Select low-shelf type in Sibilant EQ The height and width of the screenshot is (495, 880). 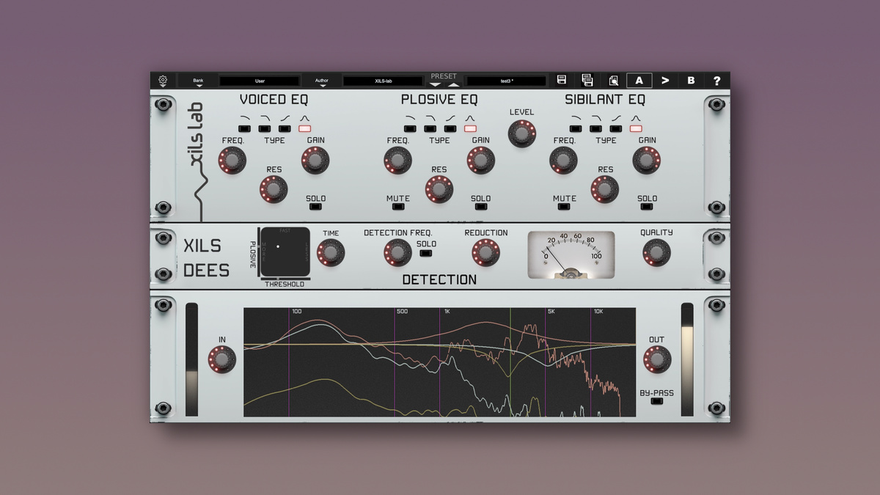point(576,128)
